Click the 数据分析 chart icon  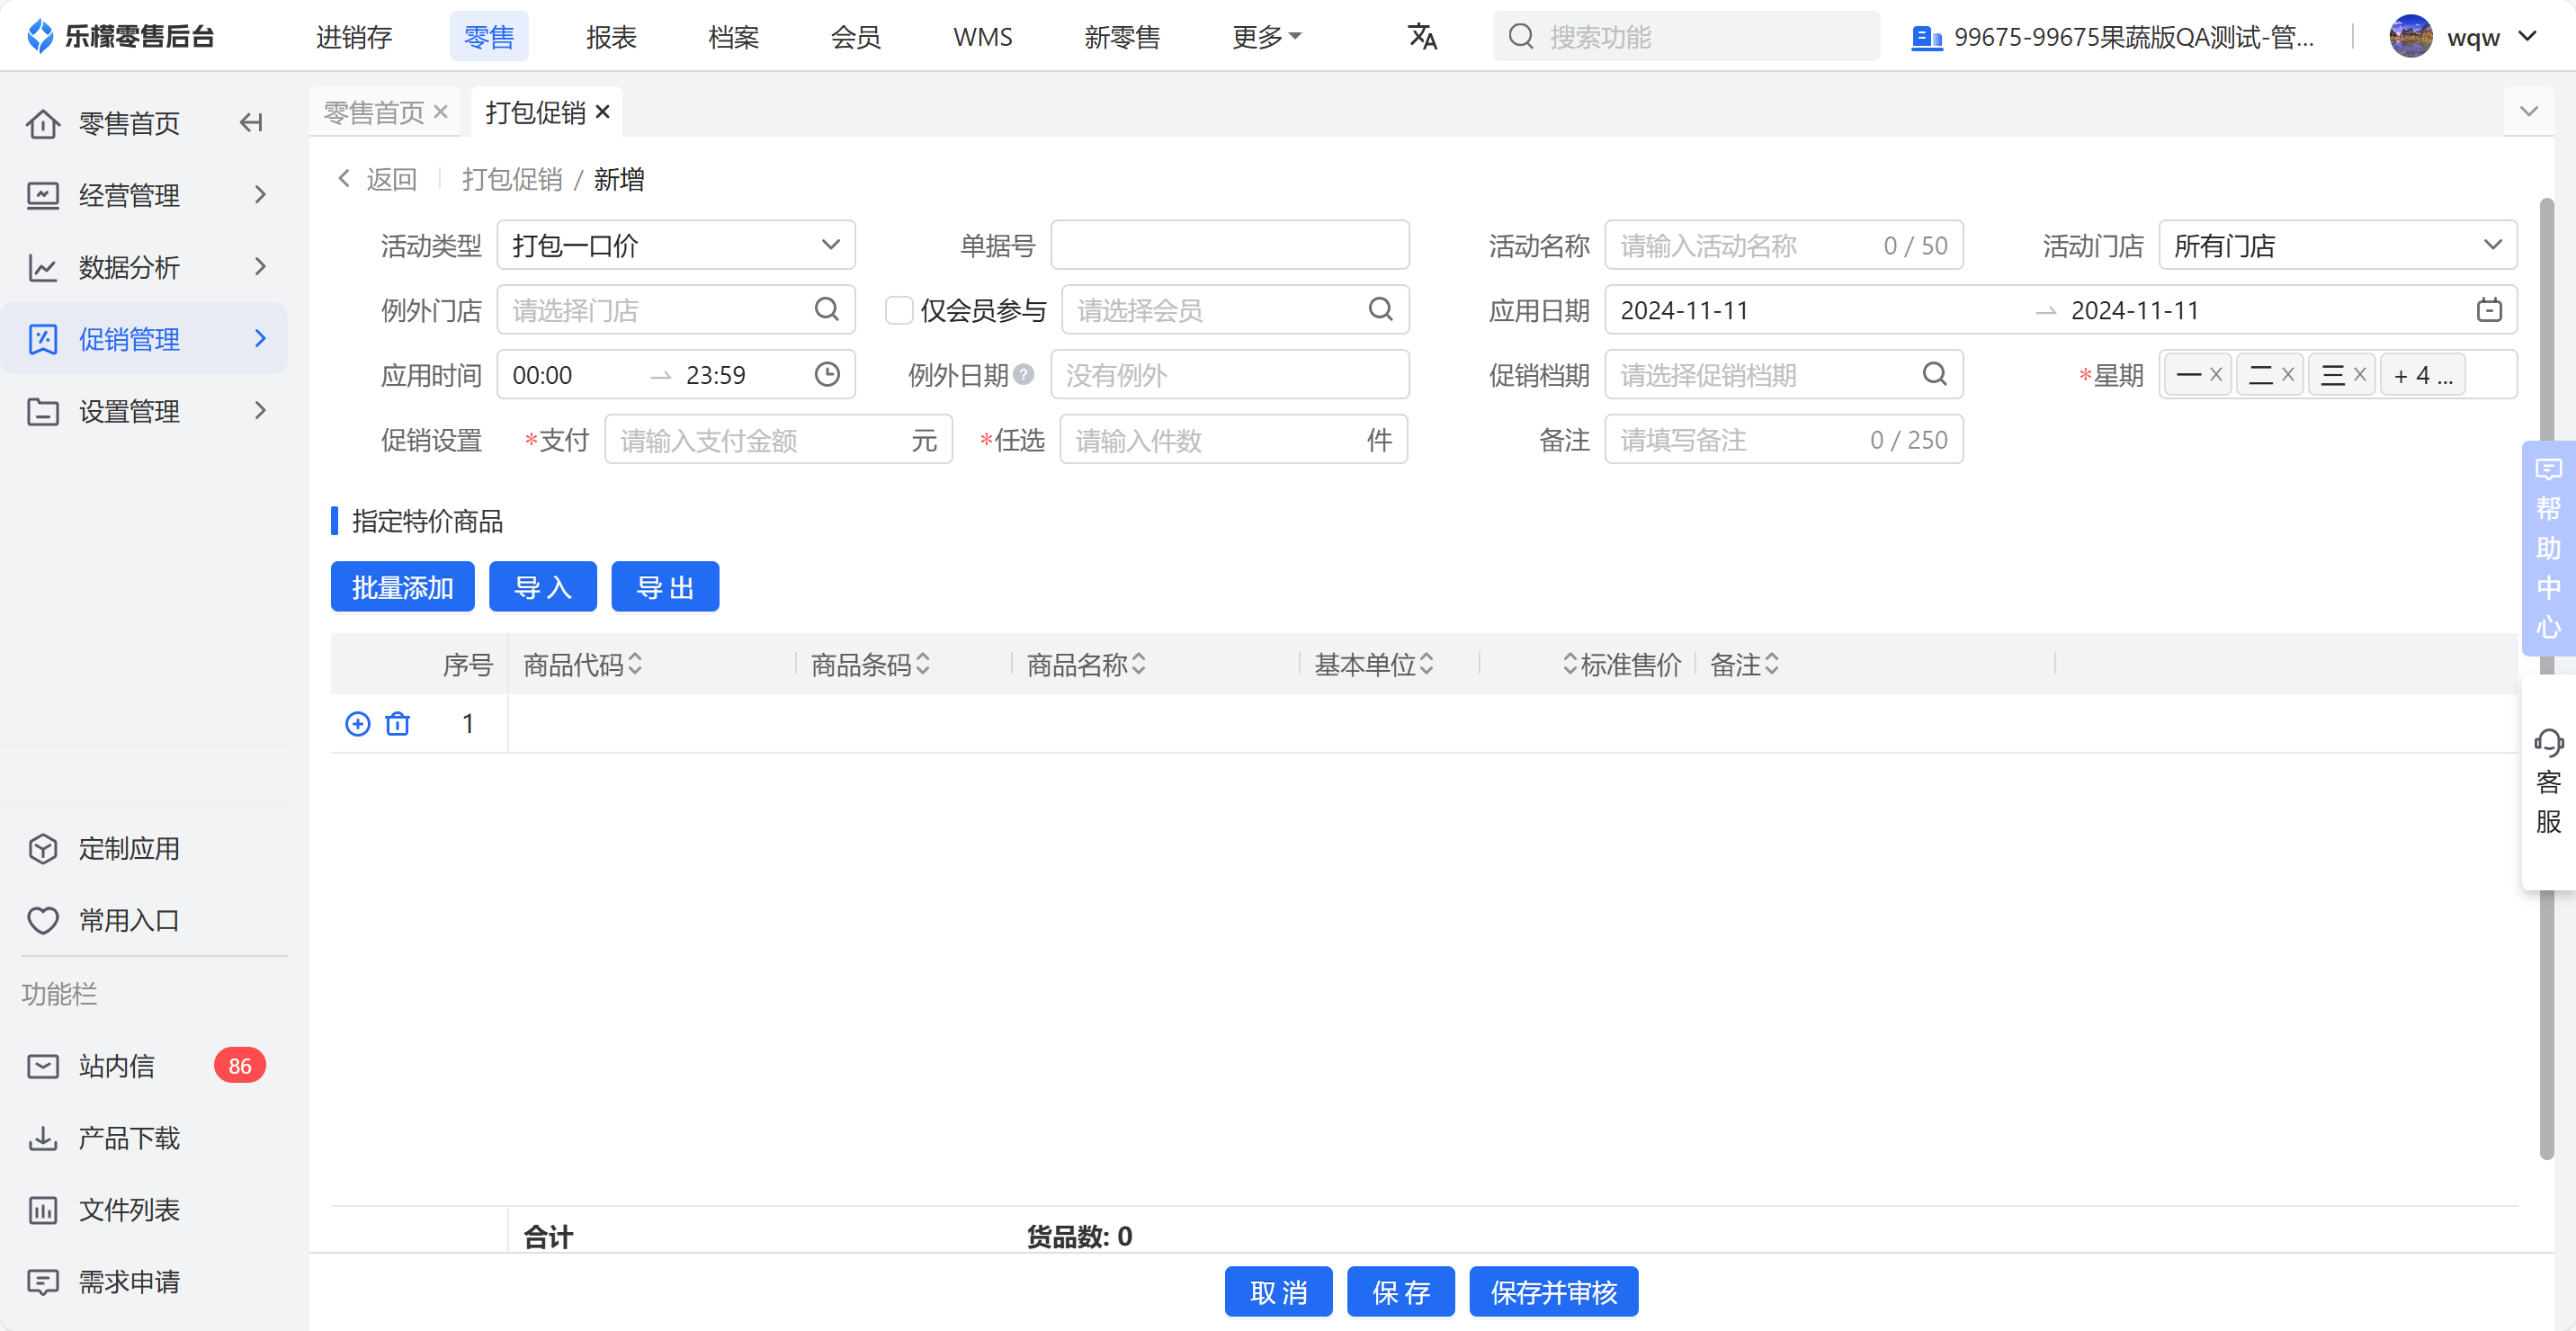(x=43, y=267)
